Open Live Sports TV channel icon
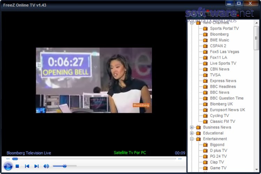 coord(205,63)
